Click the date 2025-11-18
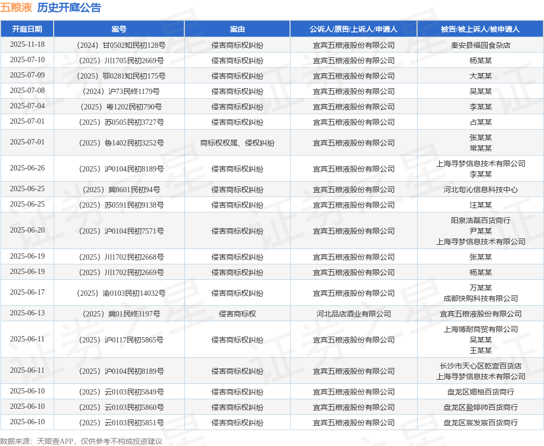 coord(27,45)
